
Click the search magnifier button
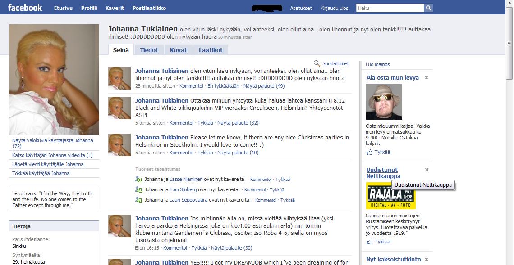(428, 8)
